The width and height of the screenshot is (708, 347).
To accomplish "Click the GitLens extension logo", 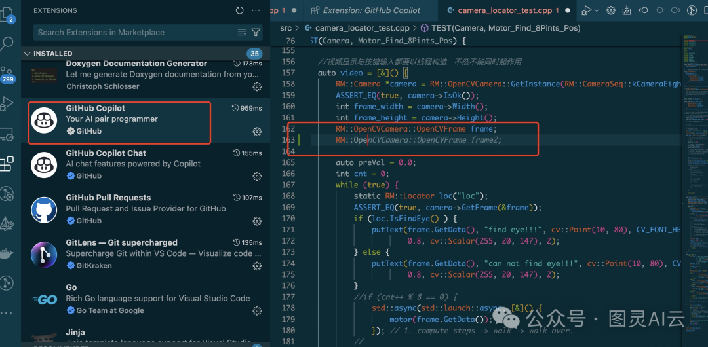I will tap(44, 255).
